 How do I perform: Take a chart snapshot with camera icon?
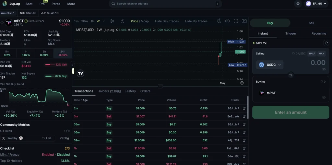(244, 21)
